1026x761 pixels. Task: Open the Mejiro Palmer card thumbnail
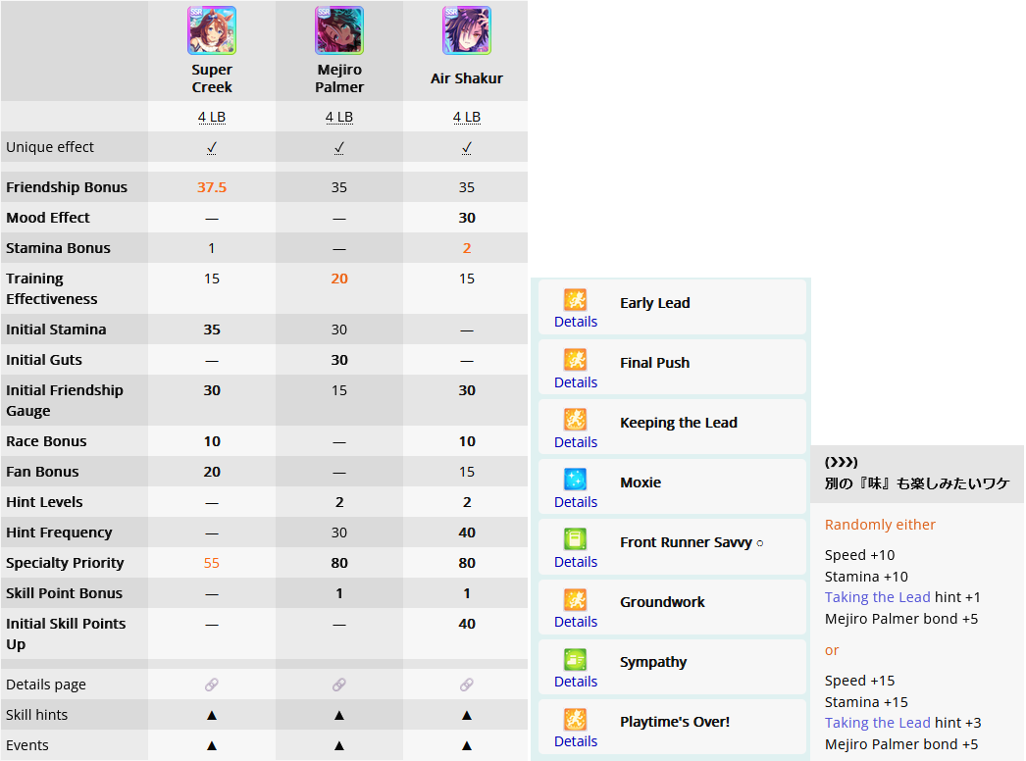click(339, 30)
